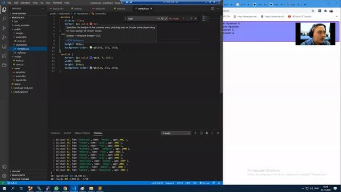Viewport: 341px width, 192px height.
Task: Open Windows Start menu
Action: (4, 188)
